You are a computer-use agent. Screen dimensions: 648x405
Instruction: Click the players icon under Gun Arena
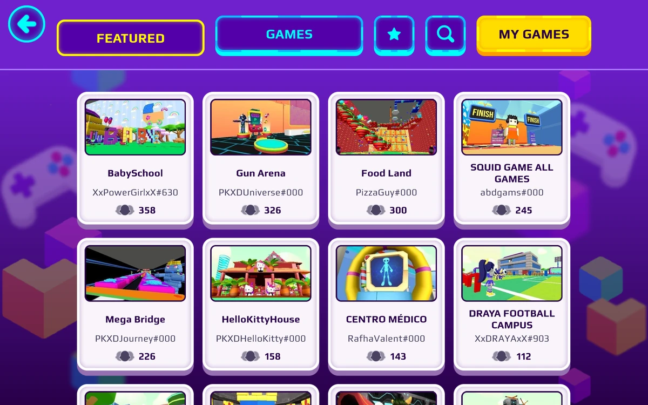pos(251,210)
